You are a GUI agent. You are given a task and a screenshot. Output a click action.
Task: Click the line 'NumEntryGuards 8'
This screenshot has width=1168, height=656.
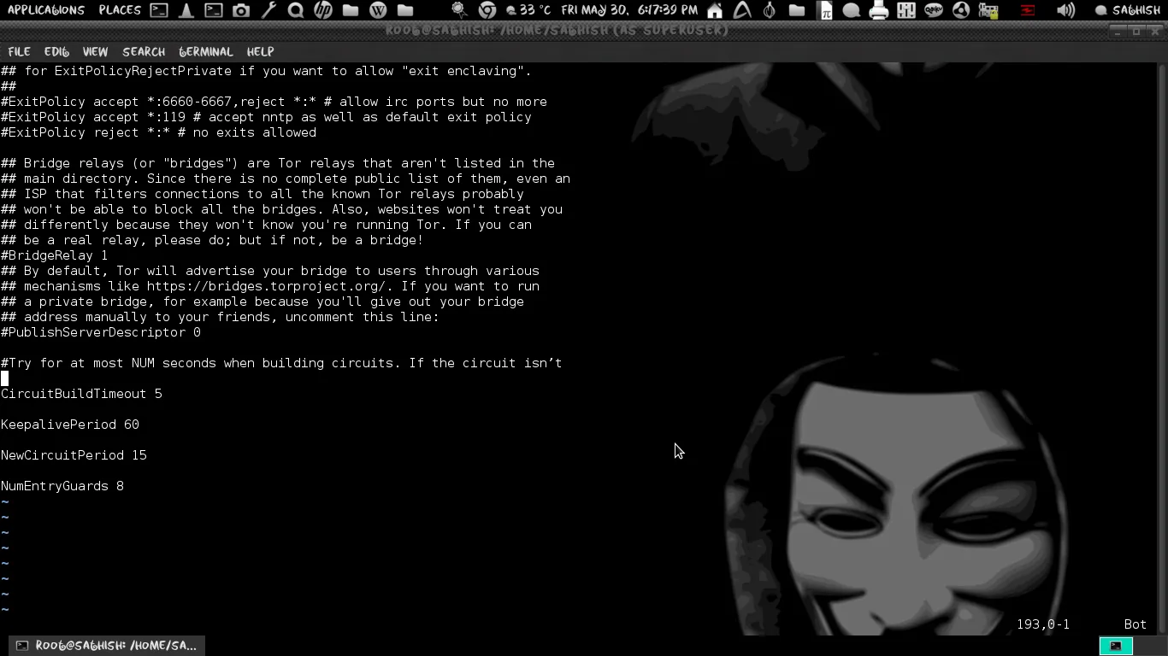[x=62, y=486]
